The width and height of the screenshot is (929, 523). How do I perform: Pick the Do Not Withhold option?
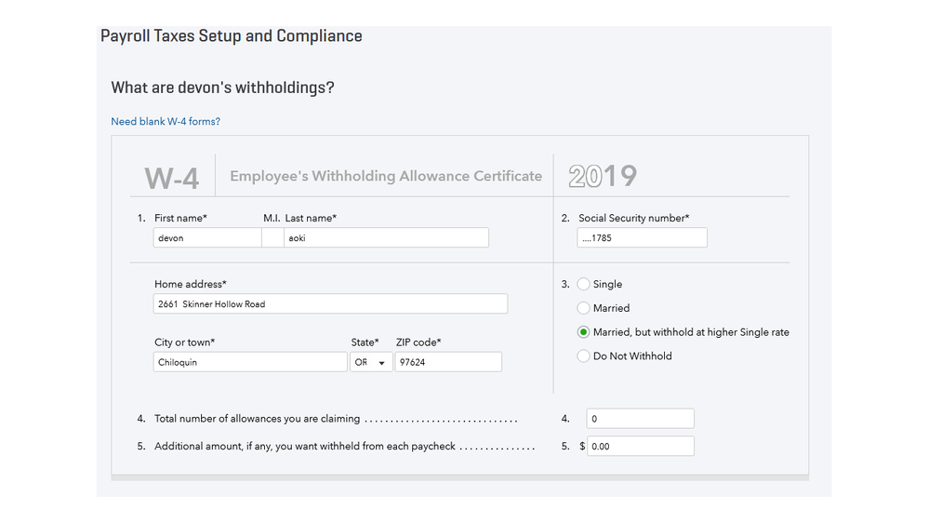[584, 355]
